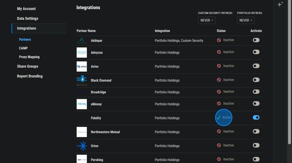
Task: Click the inactive status icon for Orion
Action: (x=219, y=145)
